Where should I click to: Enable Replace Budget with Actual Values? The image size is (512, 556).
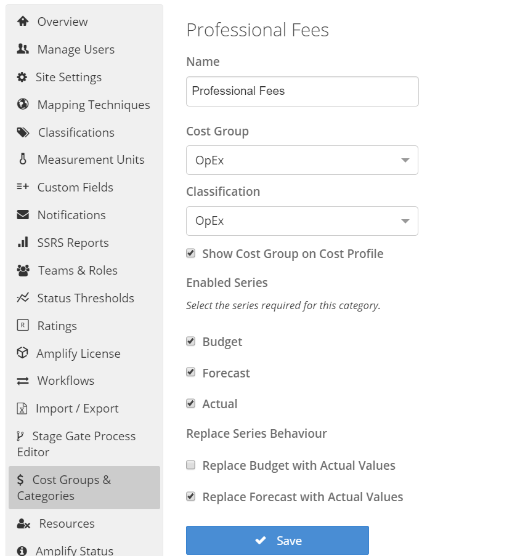[191, 465]
